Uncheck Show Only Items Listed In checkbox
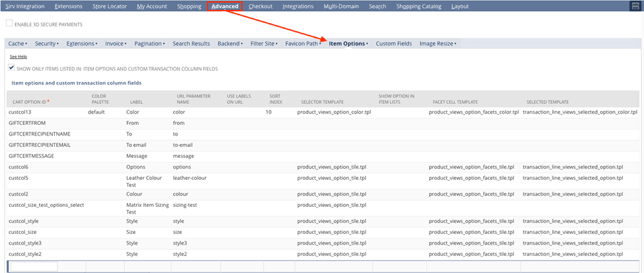Screen dimensions: 644x273 click(11, 68)
